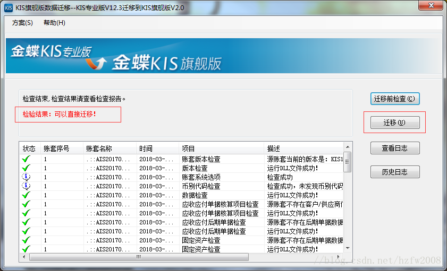
Task: Click the horizontal scrollbar thumb
Action: [x=139, y=257]
